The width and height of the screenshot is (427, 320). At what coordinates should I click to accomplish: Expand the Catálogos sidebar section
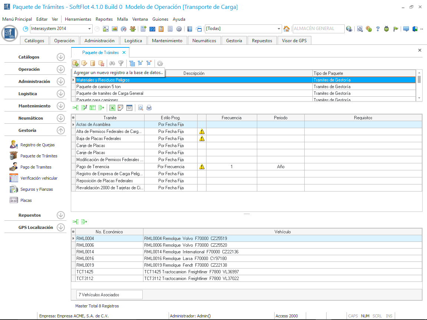tap(61, 57)
